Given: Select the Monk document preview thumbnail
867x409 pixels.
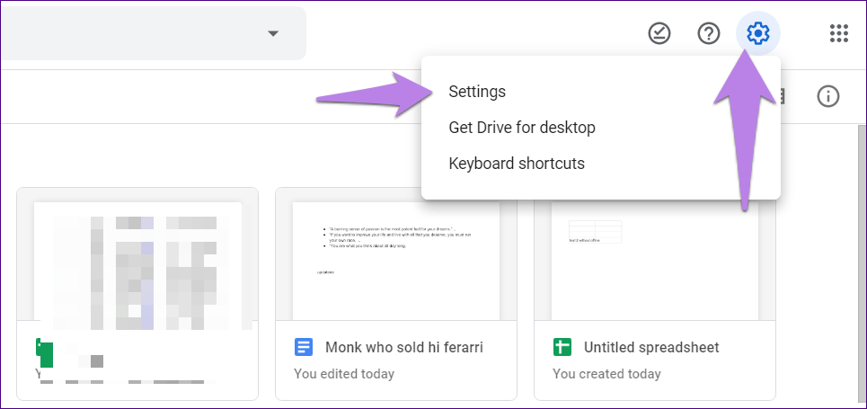Looking at the screenshot, I should [x=396, y=261].
